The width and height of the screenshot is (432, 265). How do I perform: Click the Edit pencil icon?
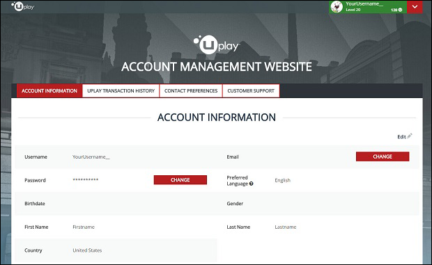[410, 136]
